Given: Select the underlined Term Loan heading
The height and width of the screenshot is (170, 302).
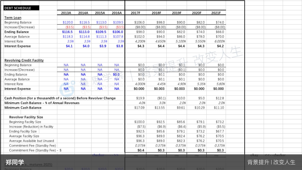Looking at the screenshot, I should 13,18.
